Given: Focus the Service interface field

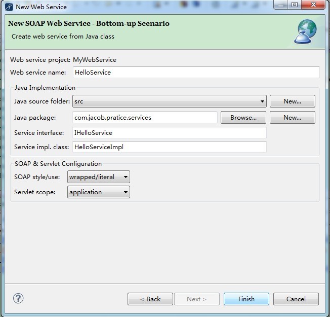Looking at the screenshot, I should tap(170, 133).
